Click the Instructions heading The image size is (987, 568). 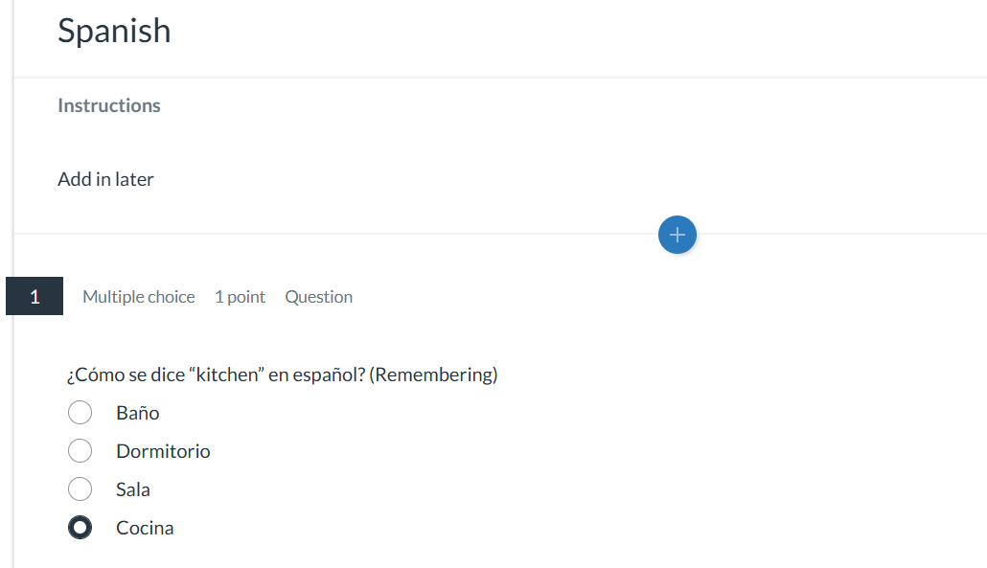[x=108, y=105]
